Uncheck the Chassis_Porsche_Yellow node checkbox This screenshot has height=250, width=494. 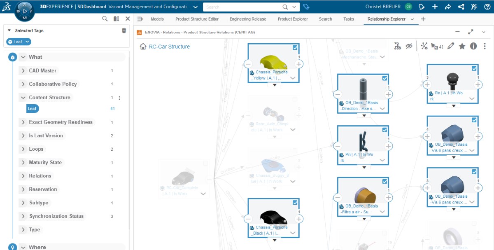tap(295, 48)
